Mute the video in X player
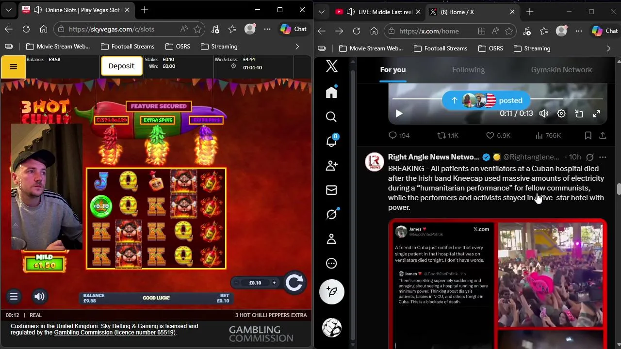Screen dimensions: 621x349 [544, 113]
